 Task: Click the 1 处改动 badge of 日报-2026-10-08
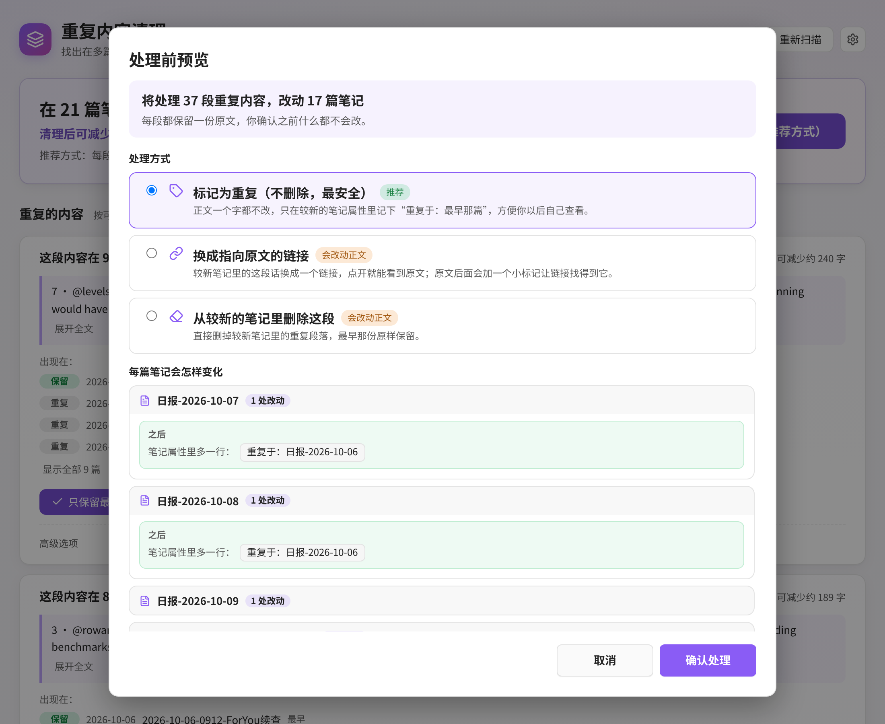pyautogui.click(x=268, y=500)
